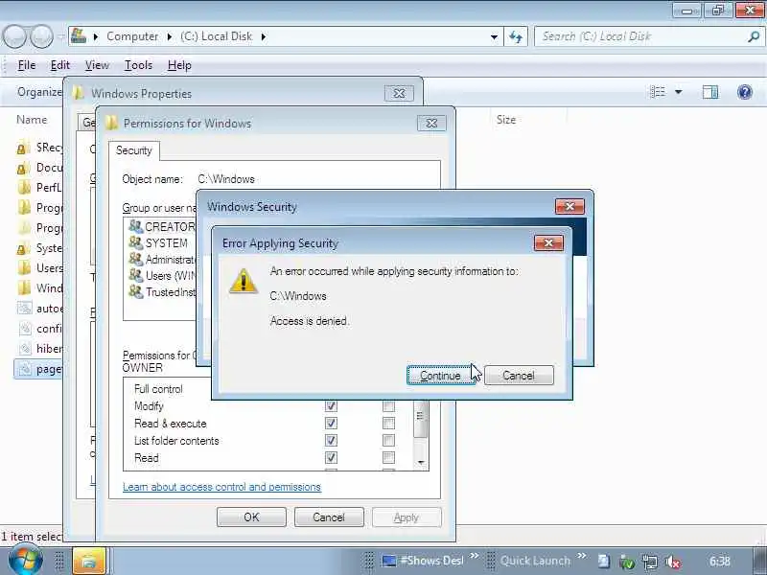Open the Tools menu
This screenshot has height=575, width=767.
(138, 65)
